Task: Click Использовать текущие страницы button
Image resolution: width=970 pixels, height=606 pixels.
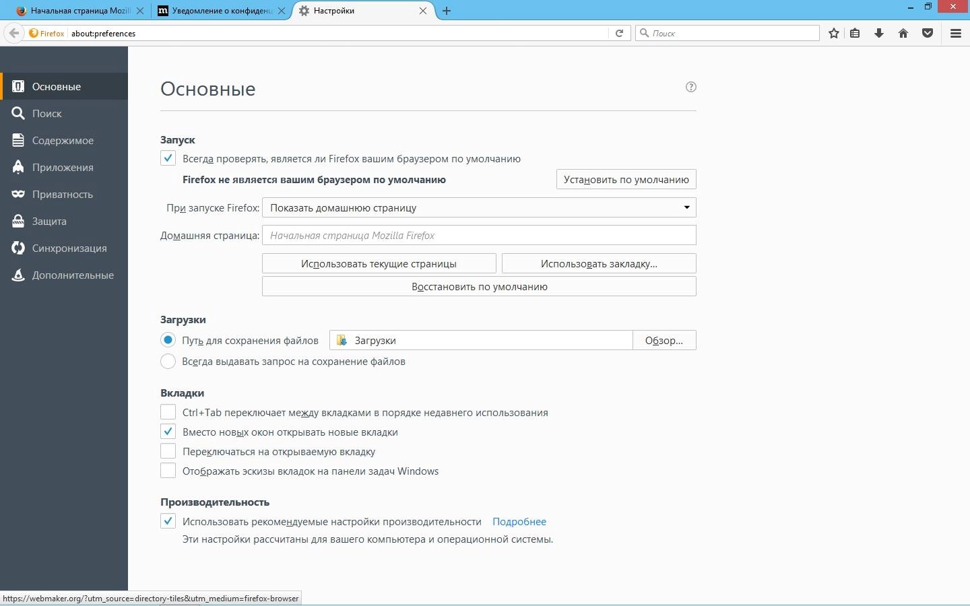Action: (x=379, y=263)
